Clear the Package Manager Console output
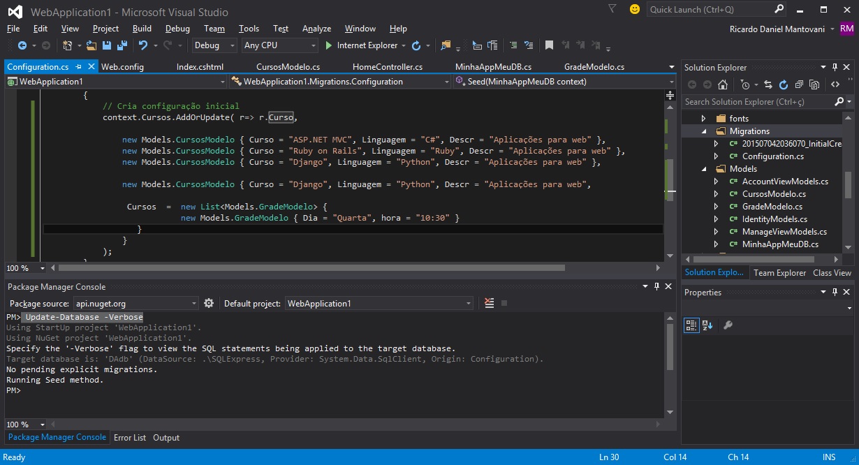859x465 pixels. coord(489,303)
